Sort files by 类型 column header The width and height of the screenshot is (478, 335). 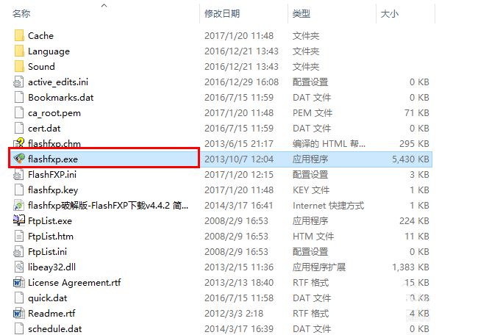point(302,14)
